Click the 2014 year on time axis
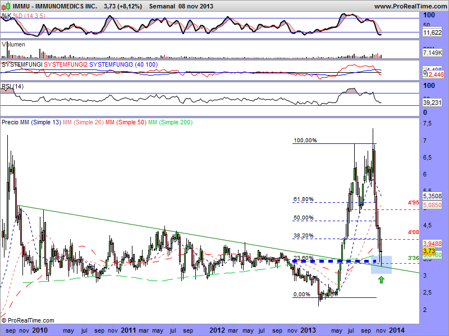The height and width of the screenshot is (336, 449). pyautogui.click(x=397, y=330)
